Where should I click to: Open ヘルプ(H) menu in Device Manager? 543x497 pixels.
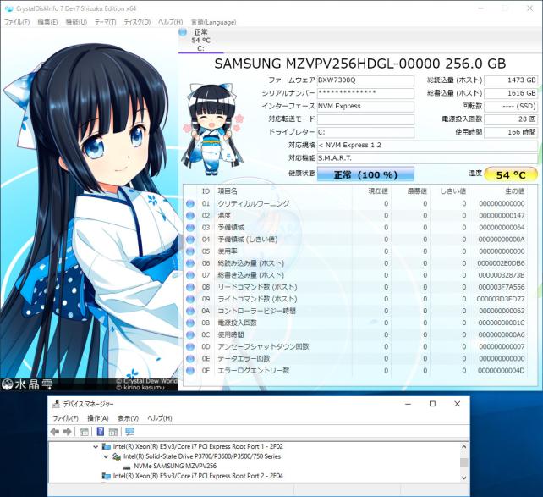click(160, 418)
